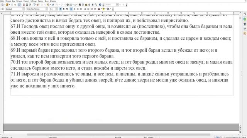The height and width of the screenshot is (138, 247).
Task: Open the Вставка menu
Action: click(19, 1)
